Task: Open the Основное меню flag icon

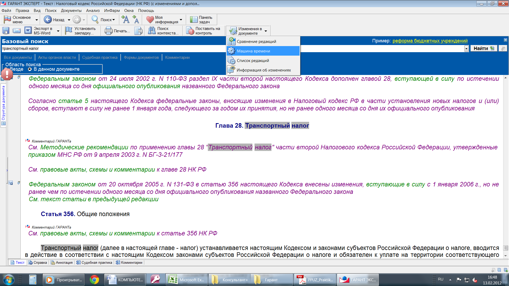Action: pos(7,20)
